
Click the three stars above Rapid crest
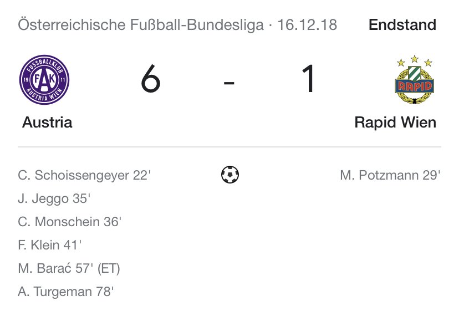pyautogui.click(x=414, y=60)
